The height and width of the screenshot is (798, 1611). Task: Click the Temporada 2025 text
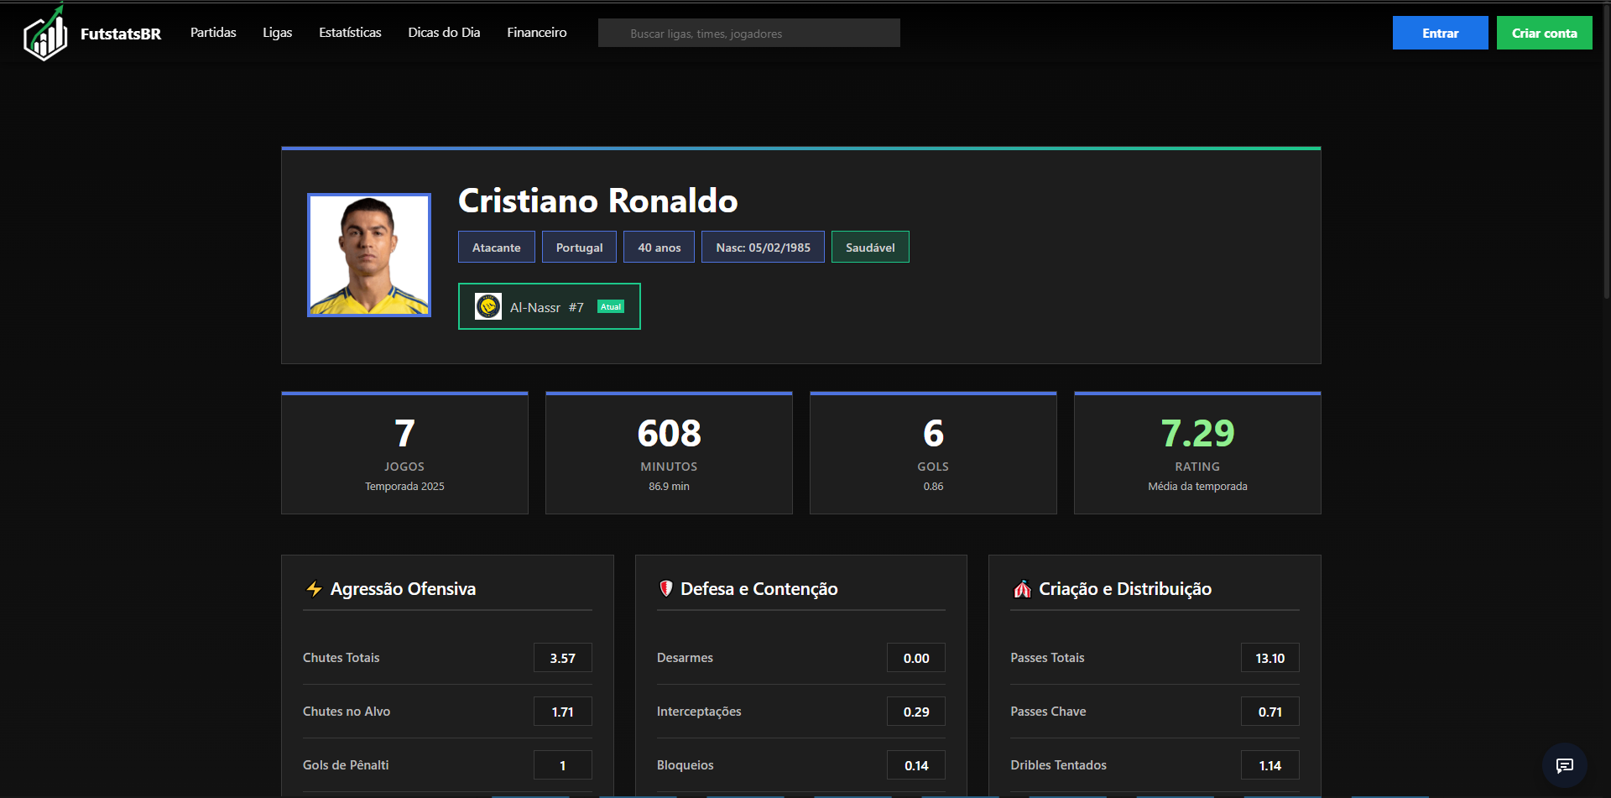[x=404, y=487]
